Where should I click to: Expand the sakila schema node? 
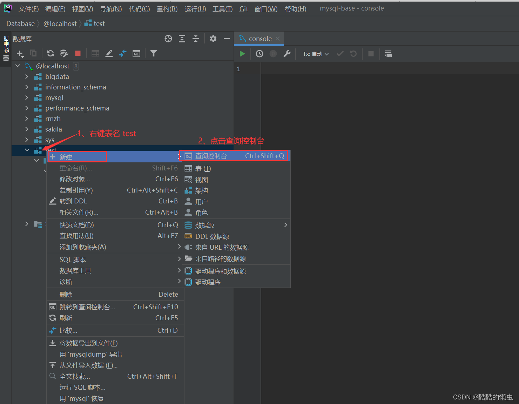pyautogui.click(x=27, y=129)
